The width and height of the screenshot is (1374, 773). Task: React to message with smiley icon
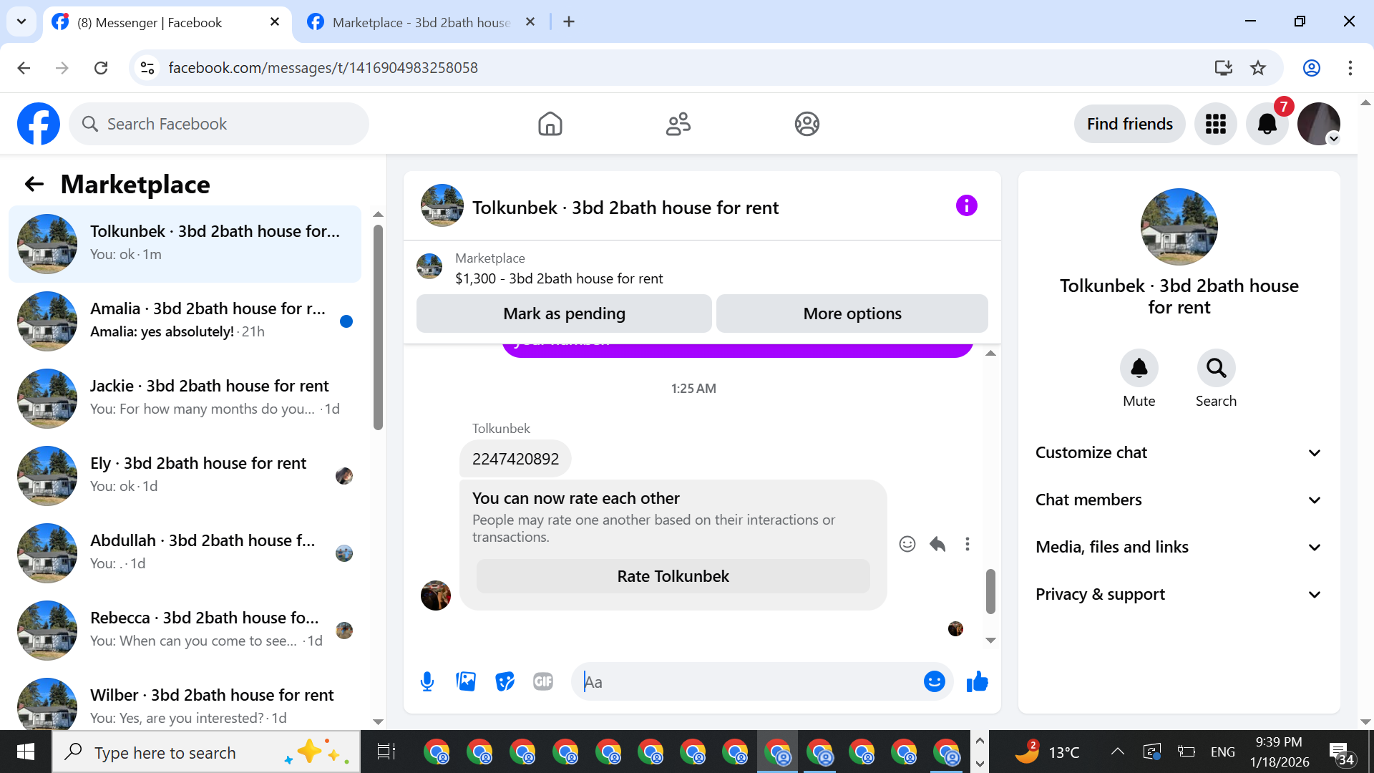907,544
